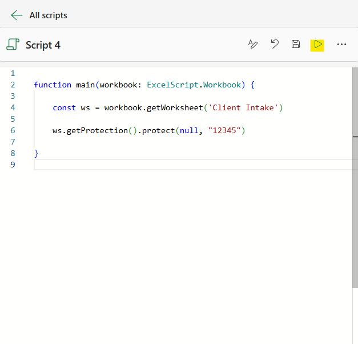This screenshot has width=358, height=344.
Task: Click the null argument in protect call
Action: (x=189, y=130)
